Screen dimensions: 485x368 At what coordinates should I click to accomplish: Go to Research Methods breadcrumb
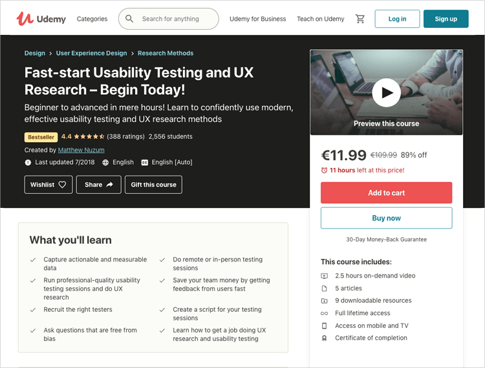point(166,53)
